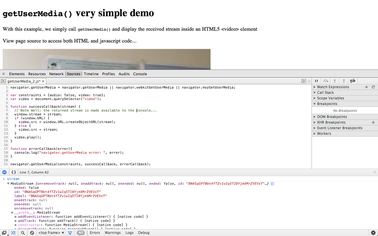Toggle the console filter funnel
The image size is (378, 236).
pyautogui.click(x=70, y=233)
